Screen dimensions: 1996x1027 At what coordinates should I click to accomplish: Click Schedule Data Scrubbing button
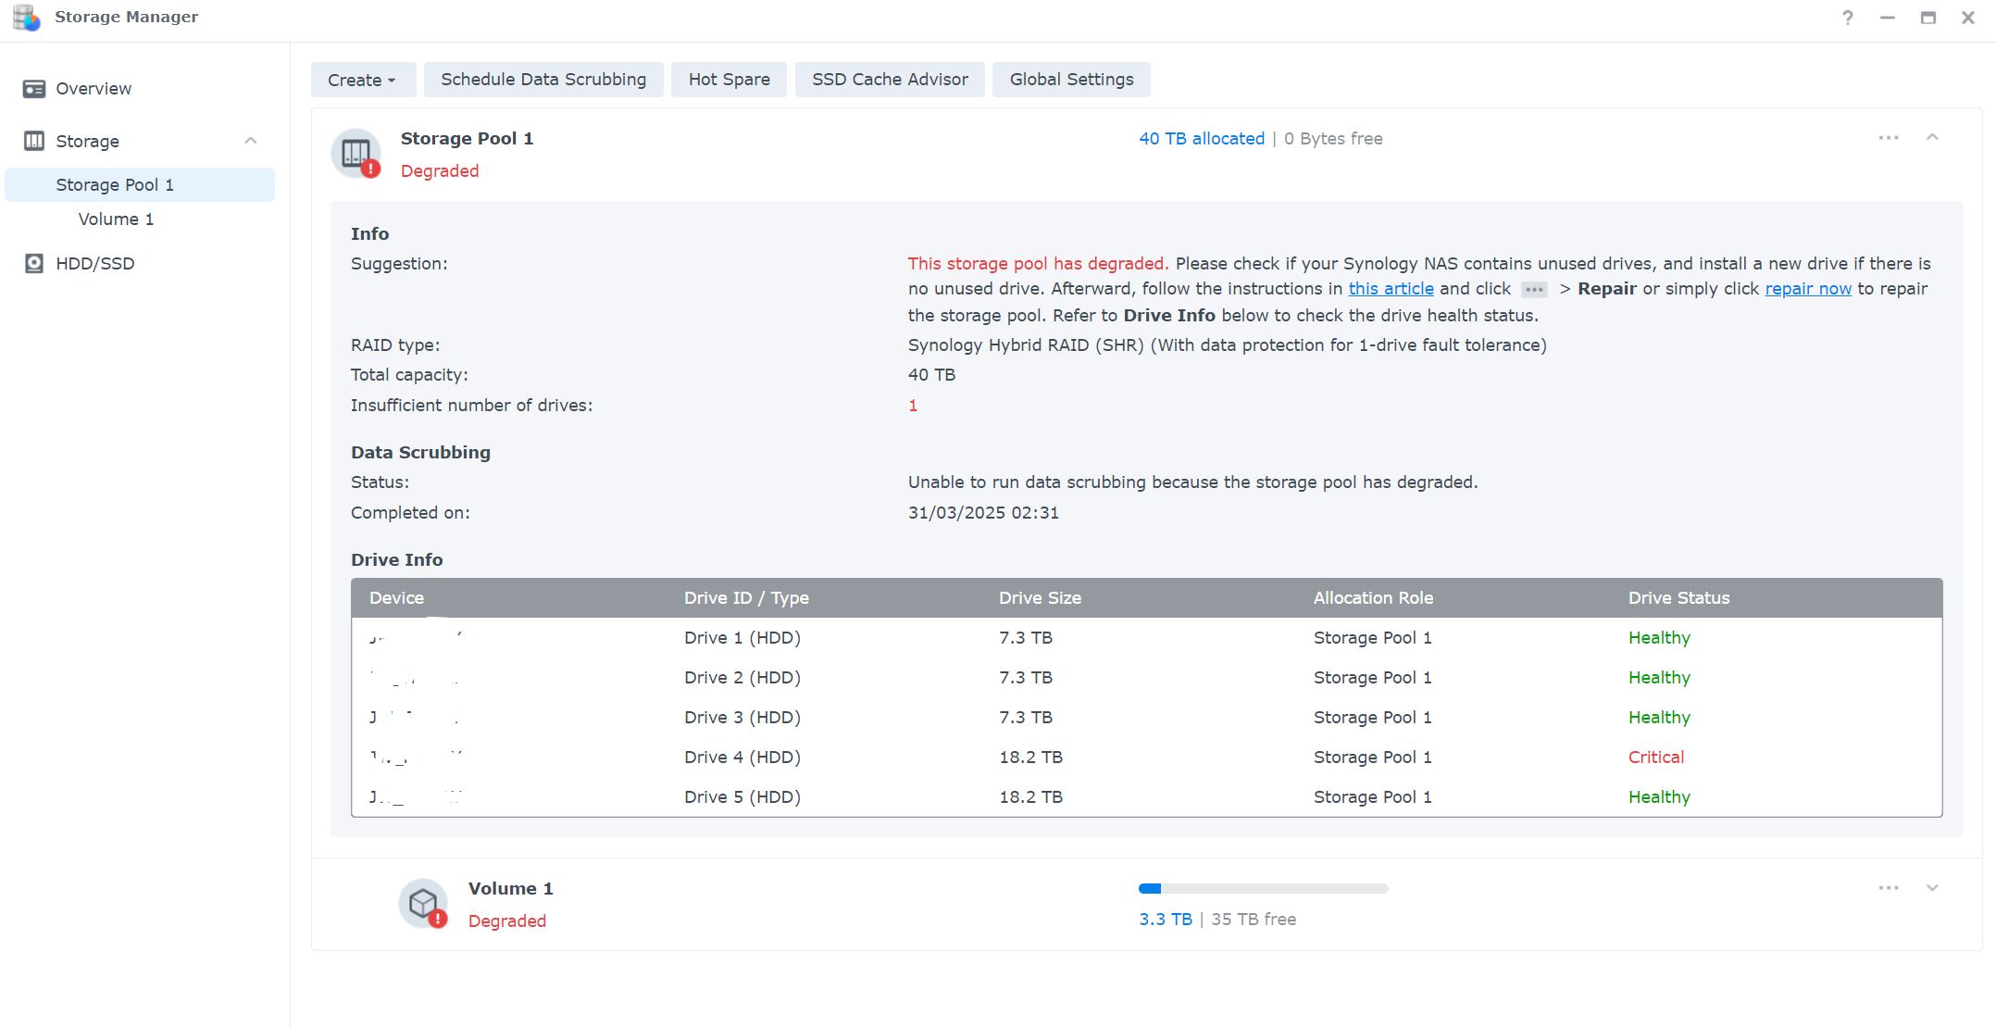click(x=543, y=80)
